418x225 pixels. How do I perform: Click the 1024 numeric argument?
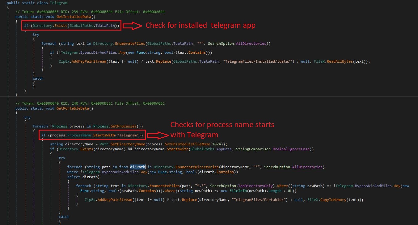217,144
